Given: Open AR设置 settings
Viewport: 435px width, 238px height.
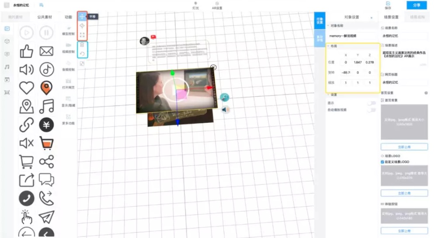Looking at the screenshot, I should click(217, 6).
